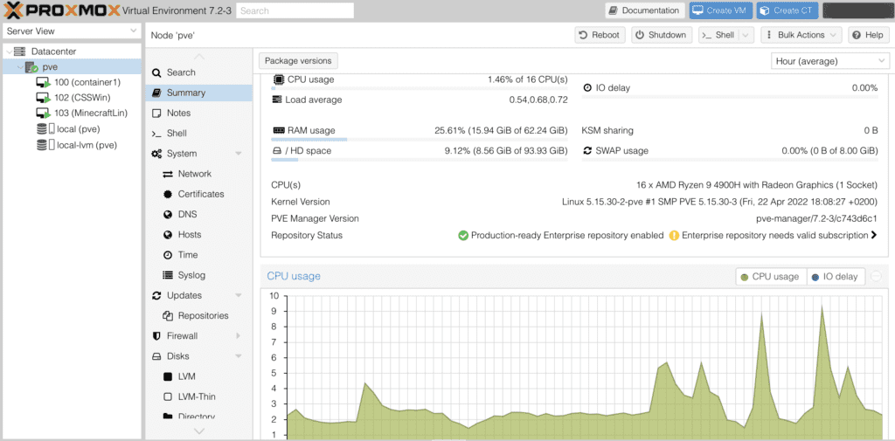Image resolution: width=895 pixels, height=441 pixels.
Task: Expand repository status details chevron
Action: [873, 235]
